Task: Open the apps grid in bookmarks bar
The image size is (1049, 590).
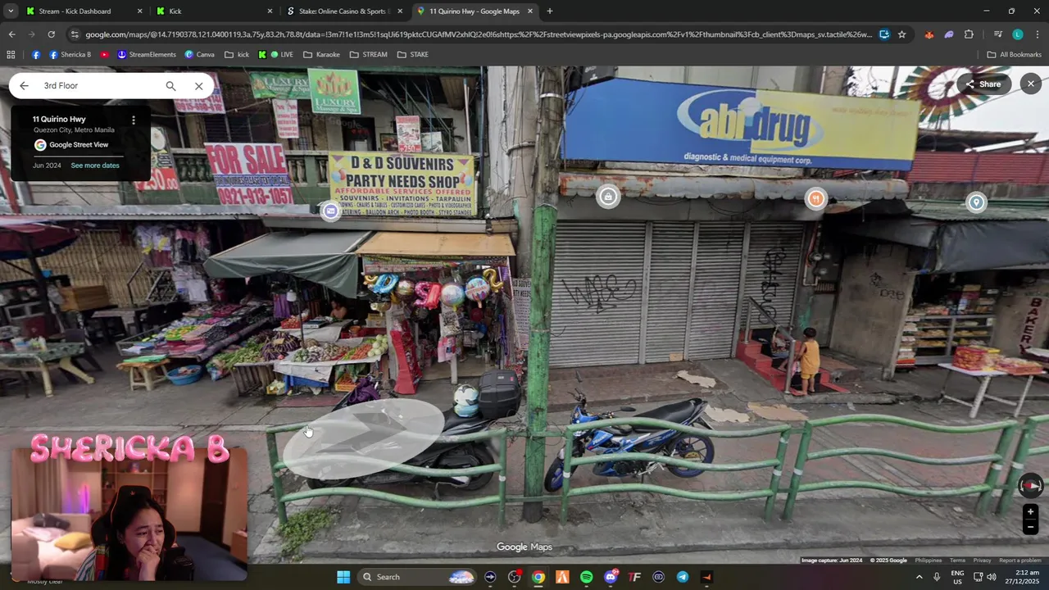Action: pyautogui.click(x=11, y=55)
